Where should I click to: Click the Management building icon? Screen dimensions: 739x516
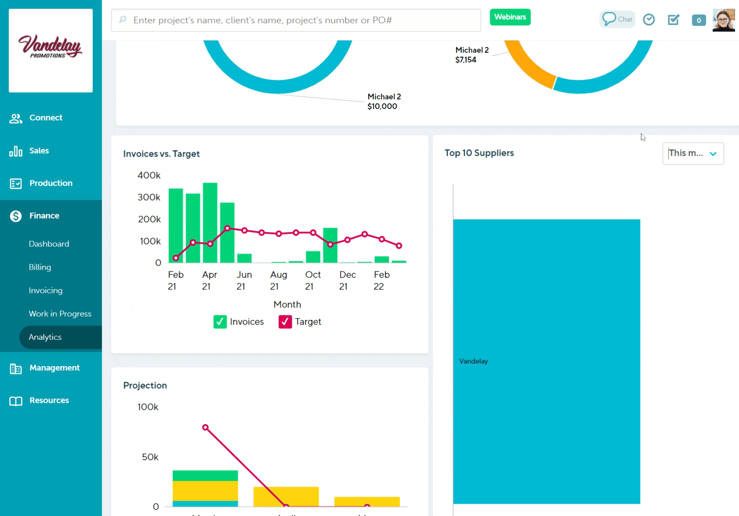16,369
